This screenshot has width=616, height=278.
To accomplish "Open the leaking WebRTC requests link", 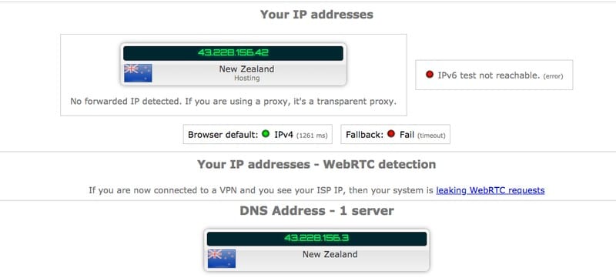I will pyautogui.click(x=490, y=190).
